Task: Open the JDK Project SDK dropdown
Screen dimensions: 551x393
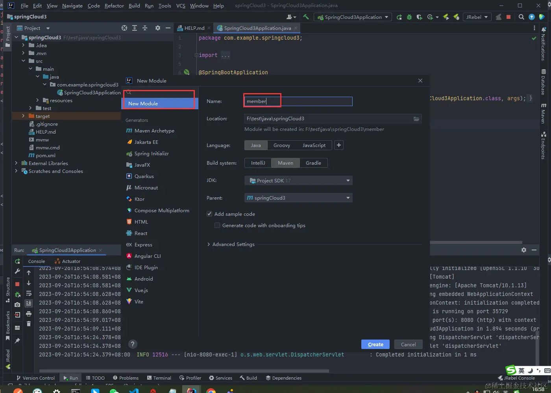Action: [x=298, y=181]
